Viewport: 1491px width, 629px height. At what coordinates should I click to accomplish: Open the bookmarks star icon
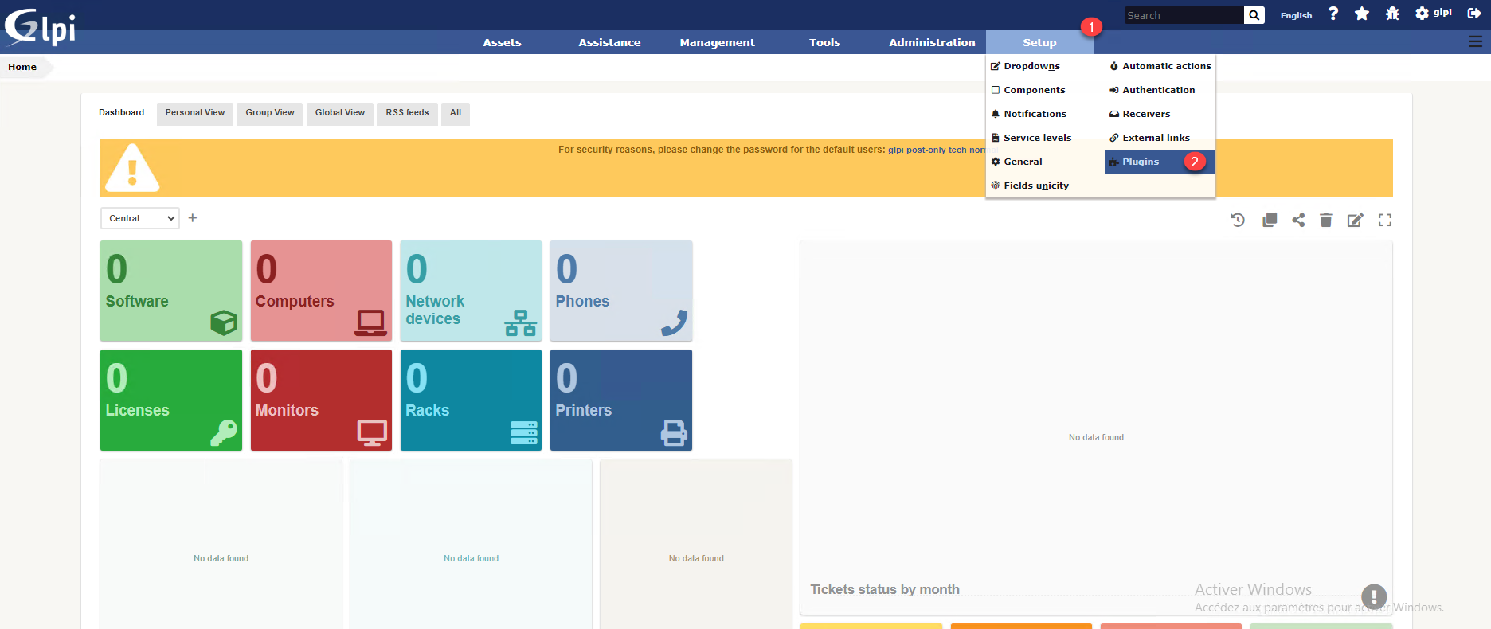[1362, 14]
